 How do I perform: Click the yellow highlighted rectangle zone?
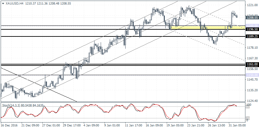[207, 28]
